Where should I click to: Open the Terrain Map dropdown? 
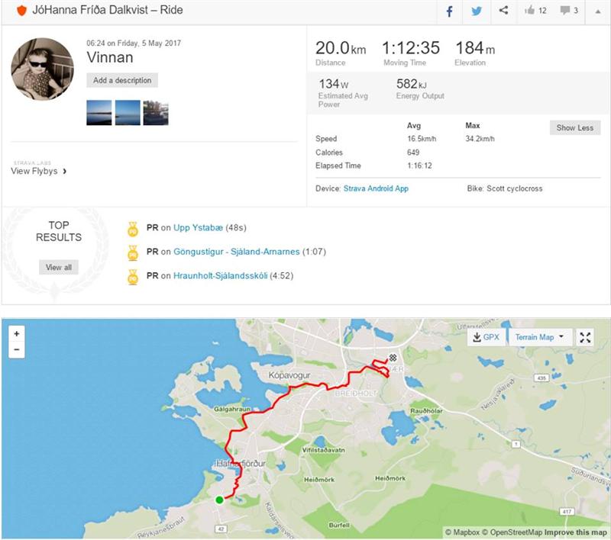coord(539,337)
